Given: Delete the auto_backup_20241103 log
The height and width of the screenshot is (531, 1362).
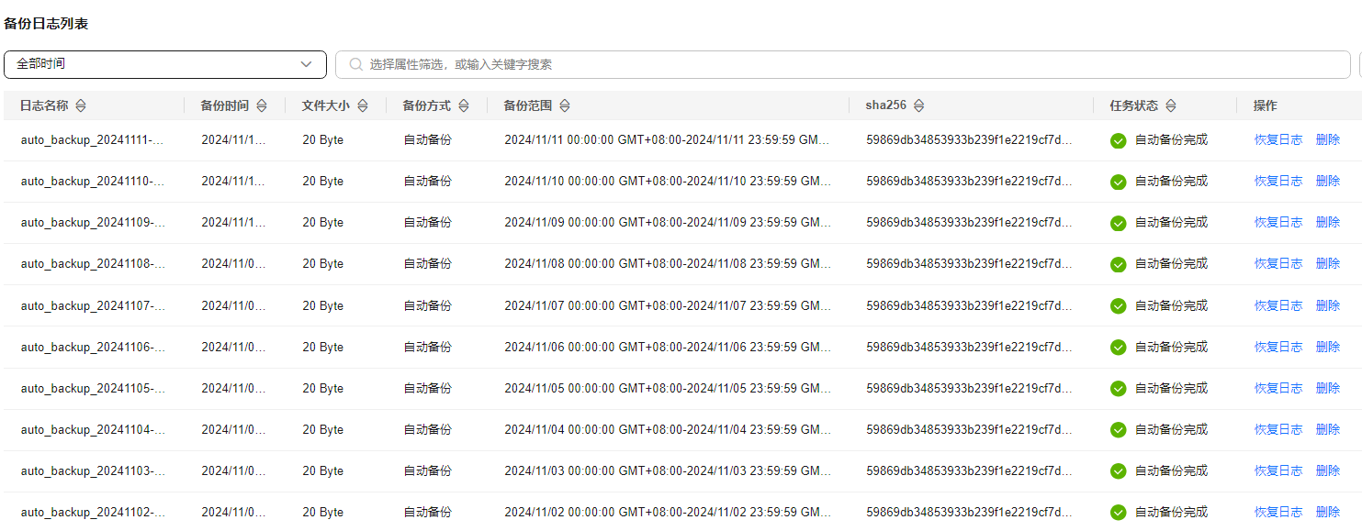Looking at the screenshot, I should [1328, 470].
